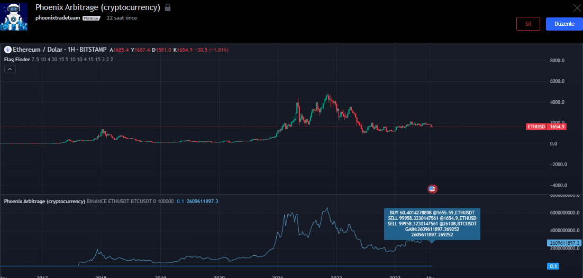The image size is (583, 278).
Task: Click the lock icon beside the script title
Action: point(168,8)
